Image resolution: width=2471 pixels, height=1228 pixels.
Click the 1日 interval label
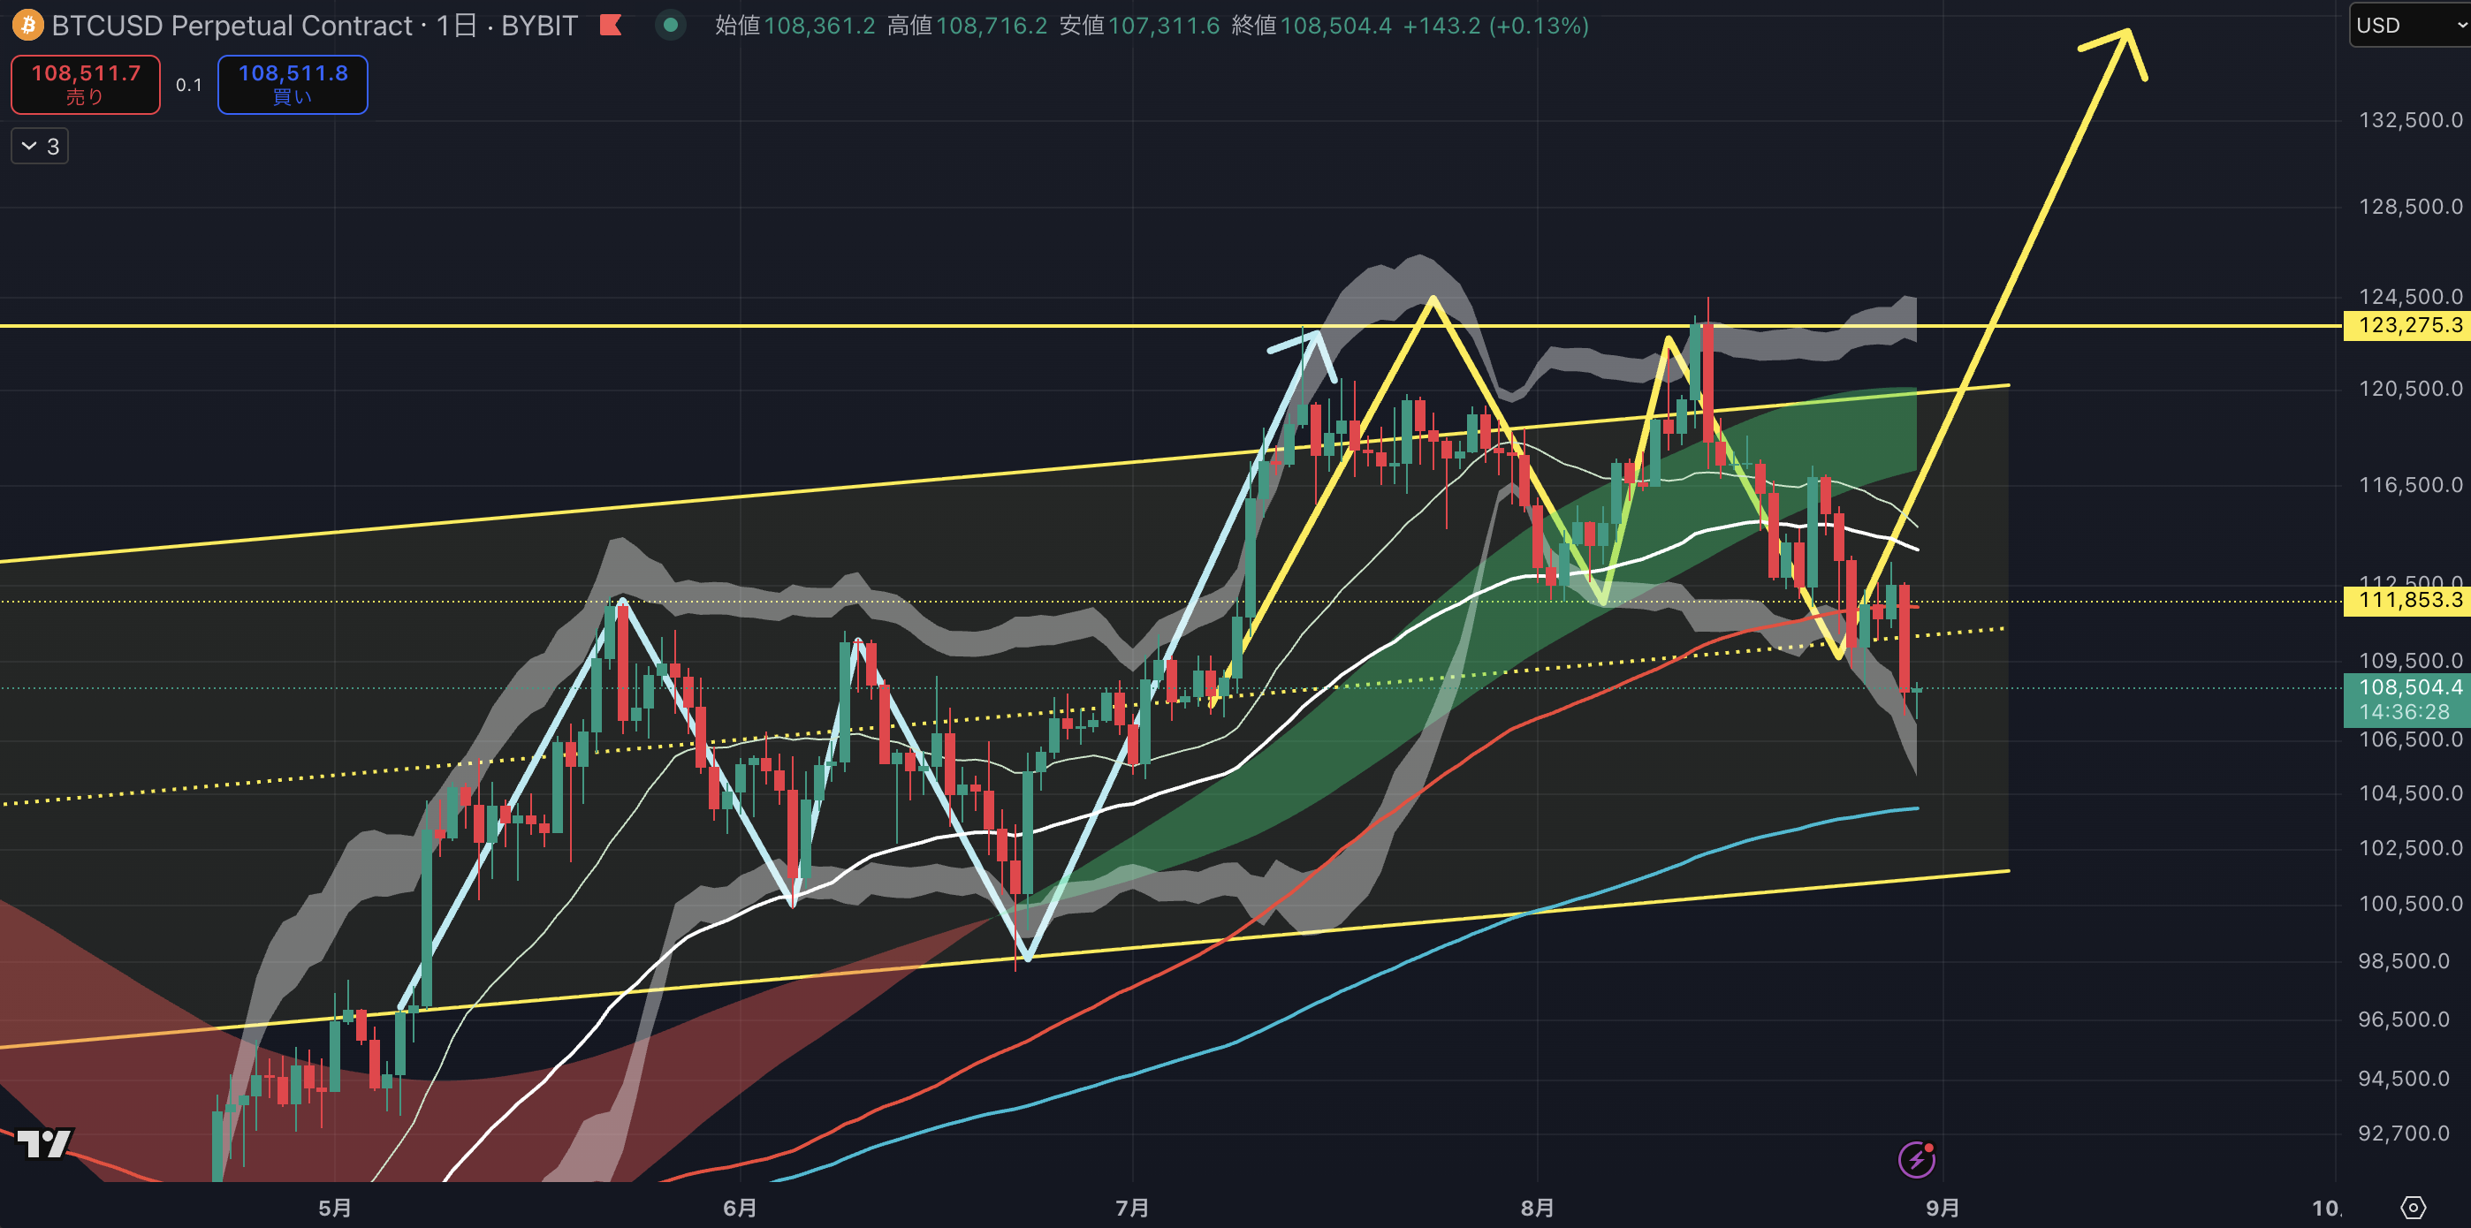pos(457,26)
